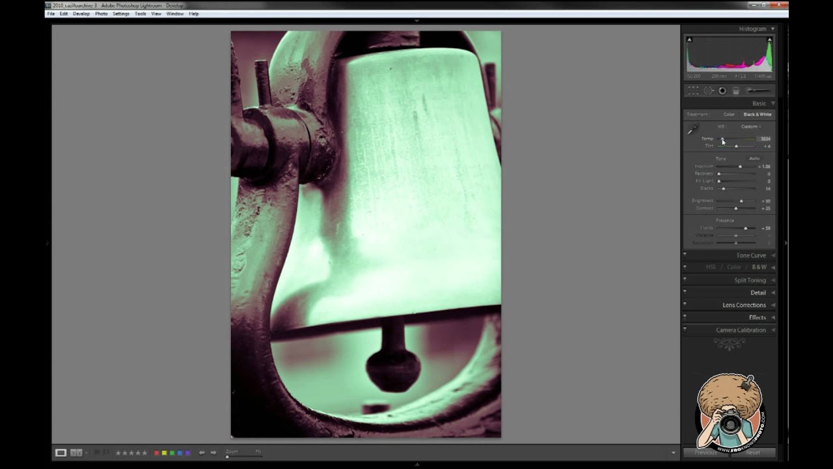This screenshot has width=833, height=469.
Task: Click the Temp value field 3034
Action: (x=765, y=139)
